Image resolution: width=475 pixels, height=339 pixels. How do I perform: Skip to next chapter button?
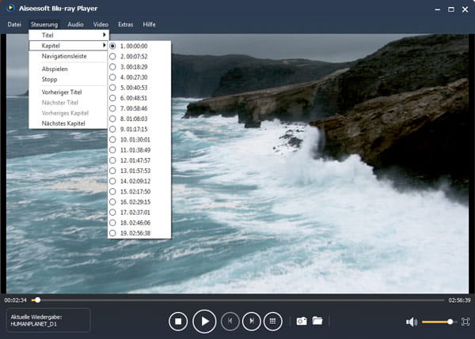[252, 321]
